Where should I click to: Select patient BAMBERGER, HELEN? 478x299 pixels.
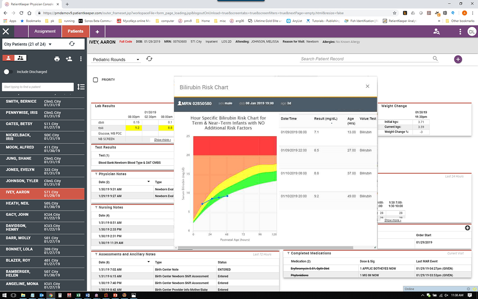tap(43, 273)
